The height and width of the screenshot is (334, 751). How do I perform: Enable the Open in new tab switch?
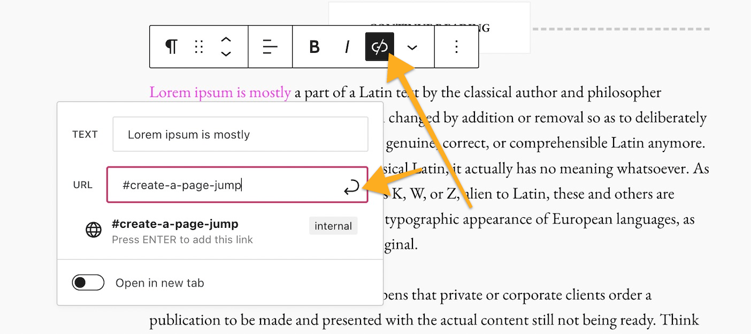pos(88,283)
